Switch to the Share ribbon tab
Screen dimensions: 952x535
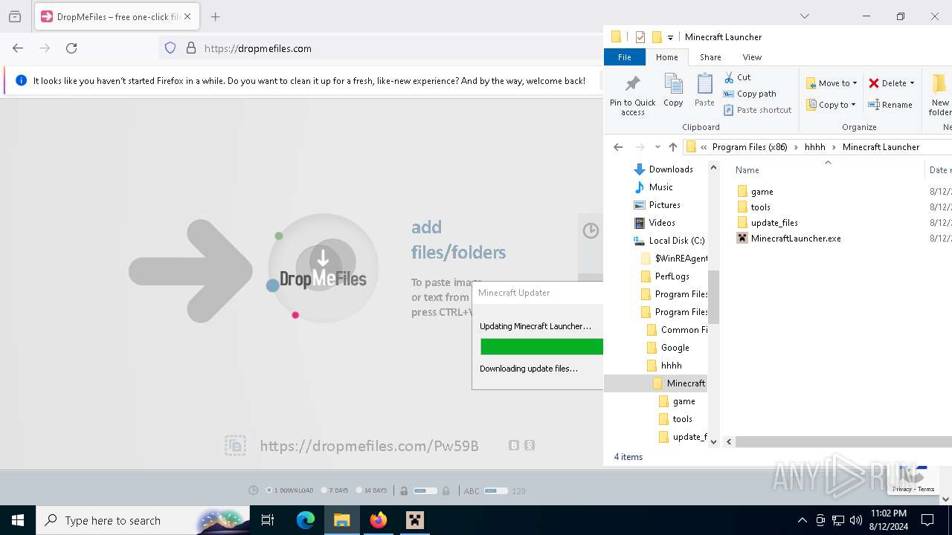(x=710, y=57)
